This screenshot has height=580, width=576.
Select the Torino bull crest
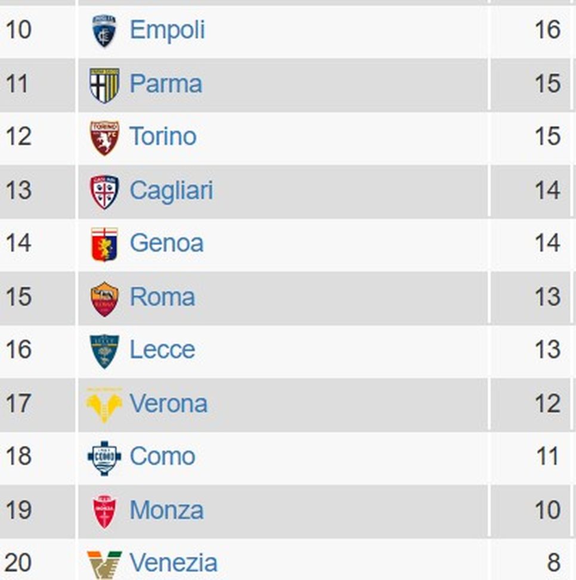click(104, 137)
